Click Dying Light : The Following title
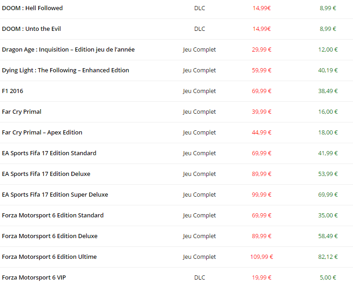The image size is (353, 286). coord(65,70)
